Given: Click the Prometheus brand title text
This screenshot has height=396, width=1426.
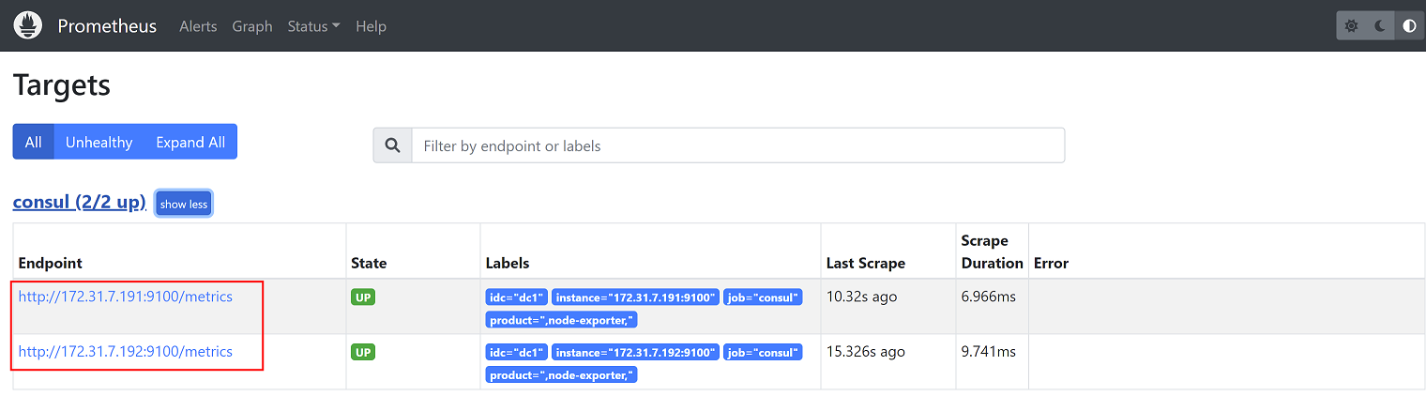Looking at the screenshot, I should (x=107, y=26).
